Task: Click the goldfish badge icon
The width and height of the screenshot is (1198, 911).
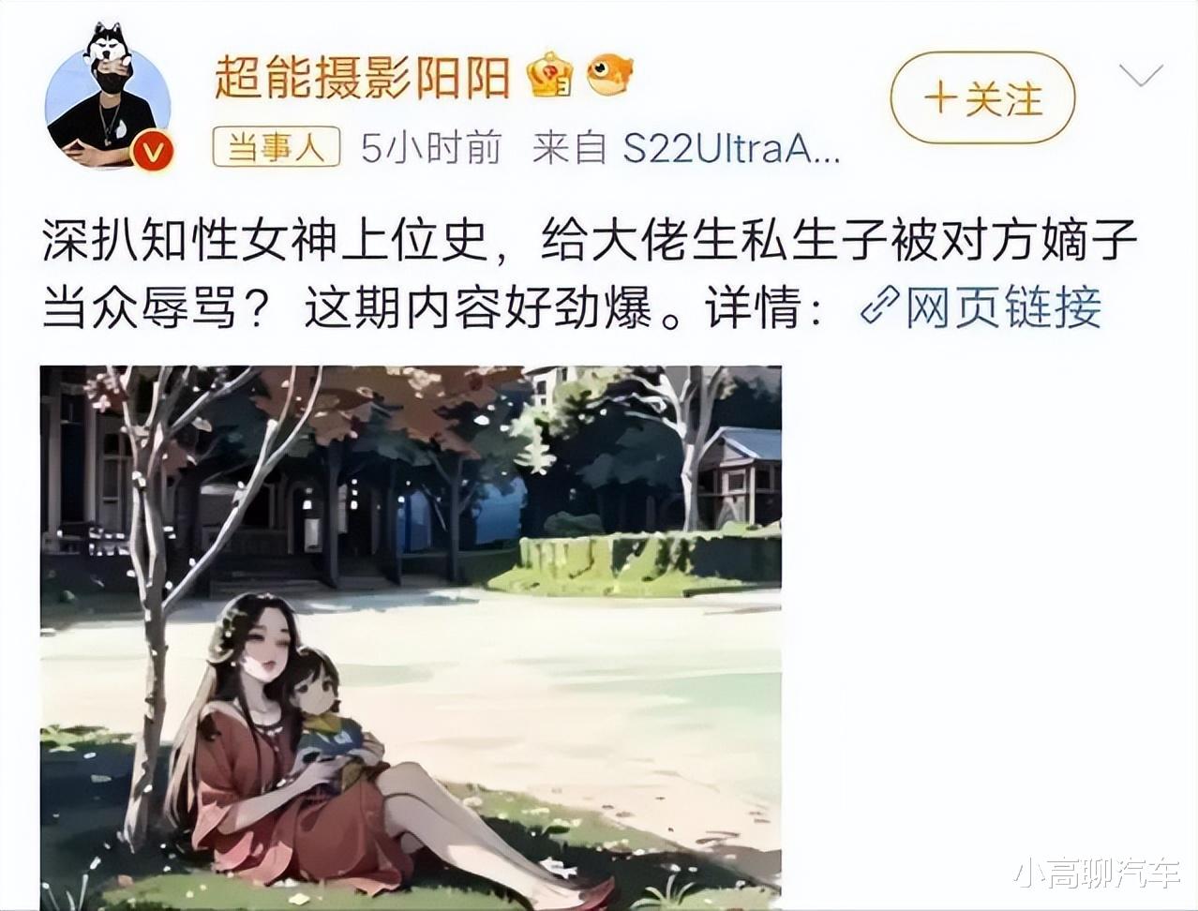Action: pos(609,74)
